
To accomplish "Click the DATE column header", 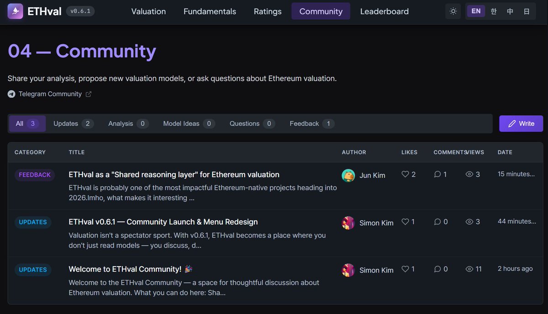I will click(x=505, y=152).
